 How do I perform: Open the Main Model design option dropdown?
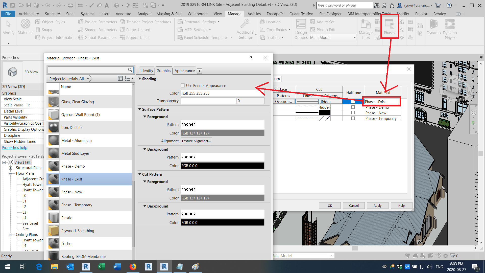click(354, 38)
